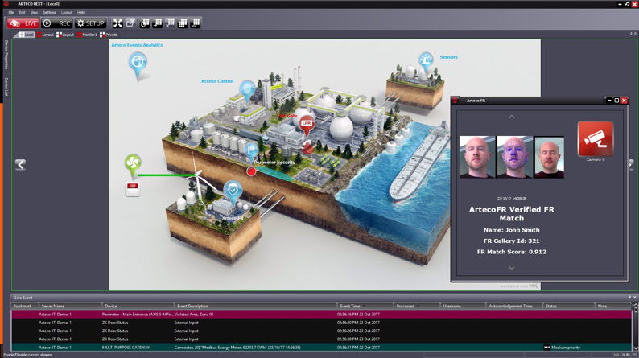
Task: Open the Device Properties side panel
Action: pos(6,54)
